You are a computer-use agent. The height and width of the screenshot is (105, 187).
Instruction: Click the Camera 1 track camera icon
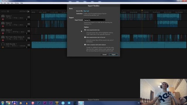pos(3,16)
